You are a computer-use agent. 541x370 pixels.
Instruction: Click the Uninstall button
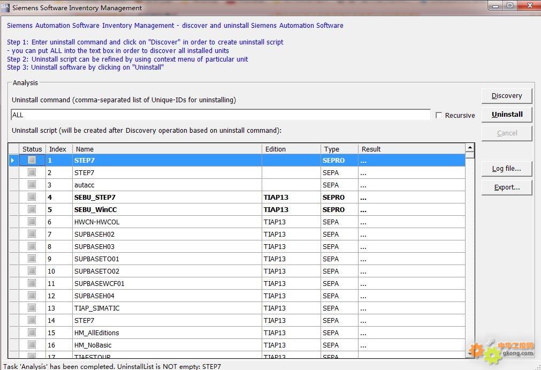click(507, 114)
